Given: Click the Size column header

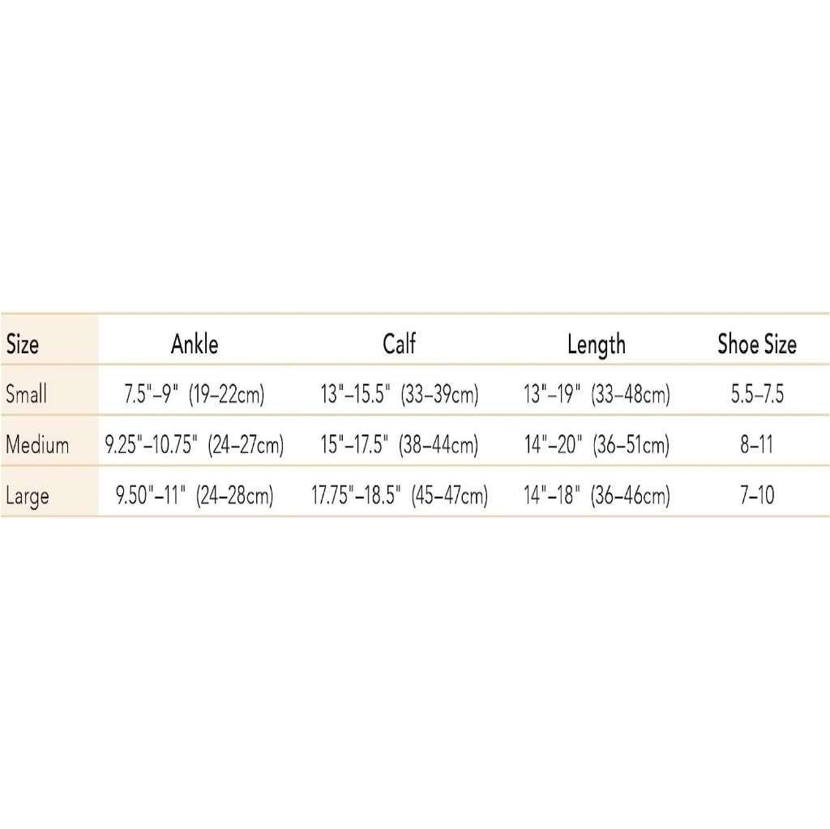Looking at the screenshot, I should 23,344.
